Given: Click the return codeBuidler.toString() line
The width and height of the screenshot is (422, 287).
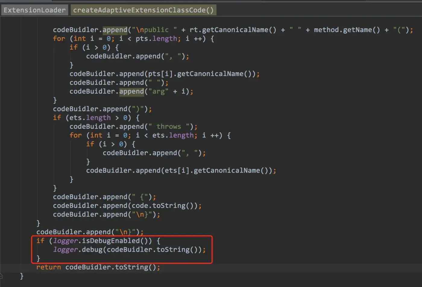Looking at the screenshot, I should (x=98, y=267).
